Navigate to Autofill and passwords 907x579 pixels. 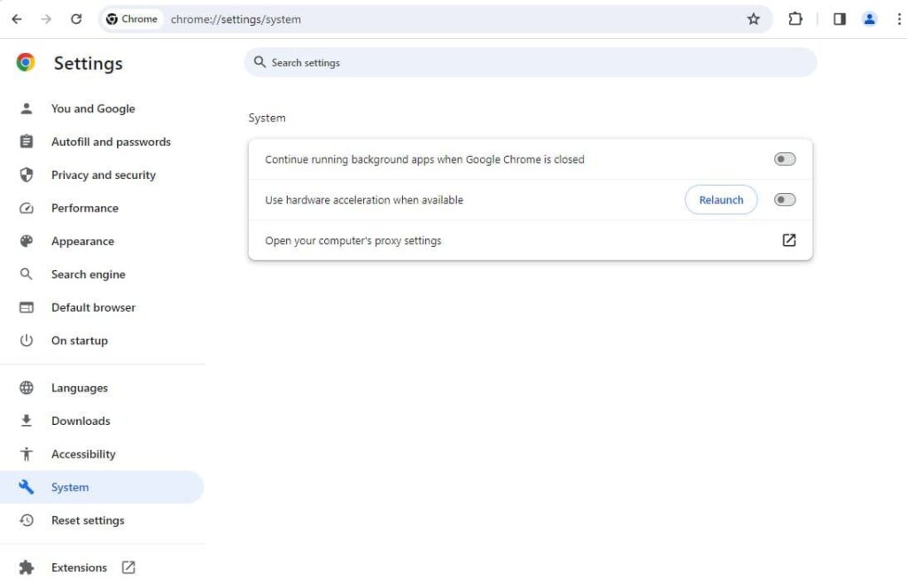pyautogui.click(x=111, y=142)
